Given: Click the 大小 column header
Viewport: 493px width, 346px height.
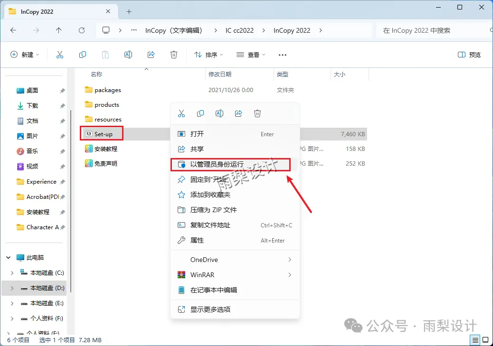Looking at the screenshot, I should [339, 74].
